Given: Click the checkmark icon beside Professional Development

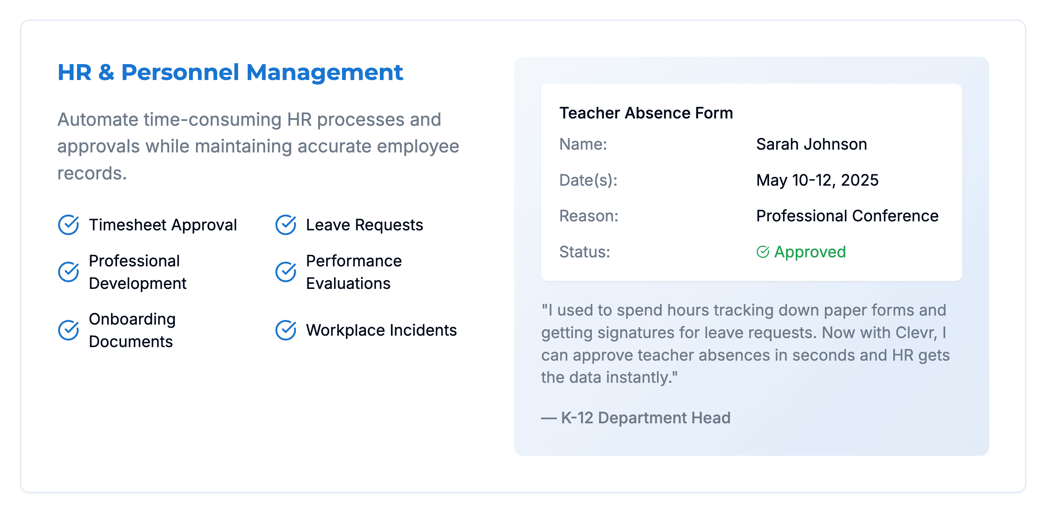Looking at the screenshot, I should 68,272.
